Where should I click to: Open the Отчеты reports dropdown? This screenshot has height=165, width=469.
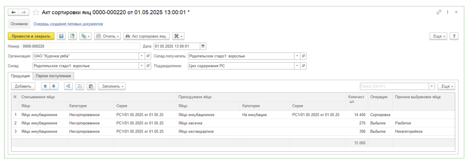108,36
